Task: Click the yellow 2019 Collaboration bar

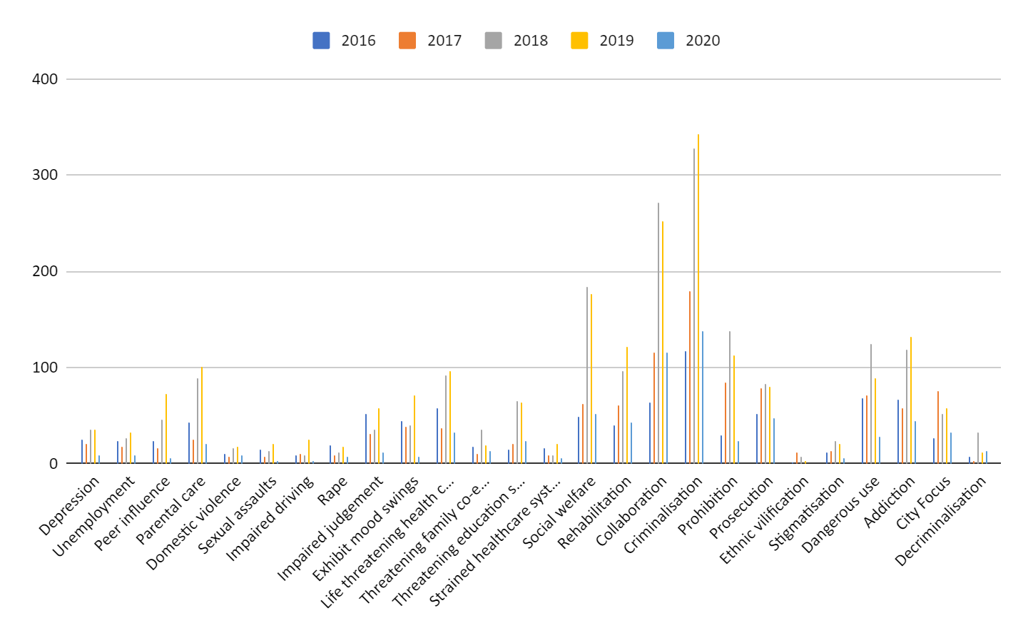Action: tap(663, 343)
